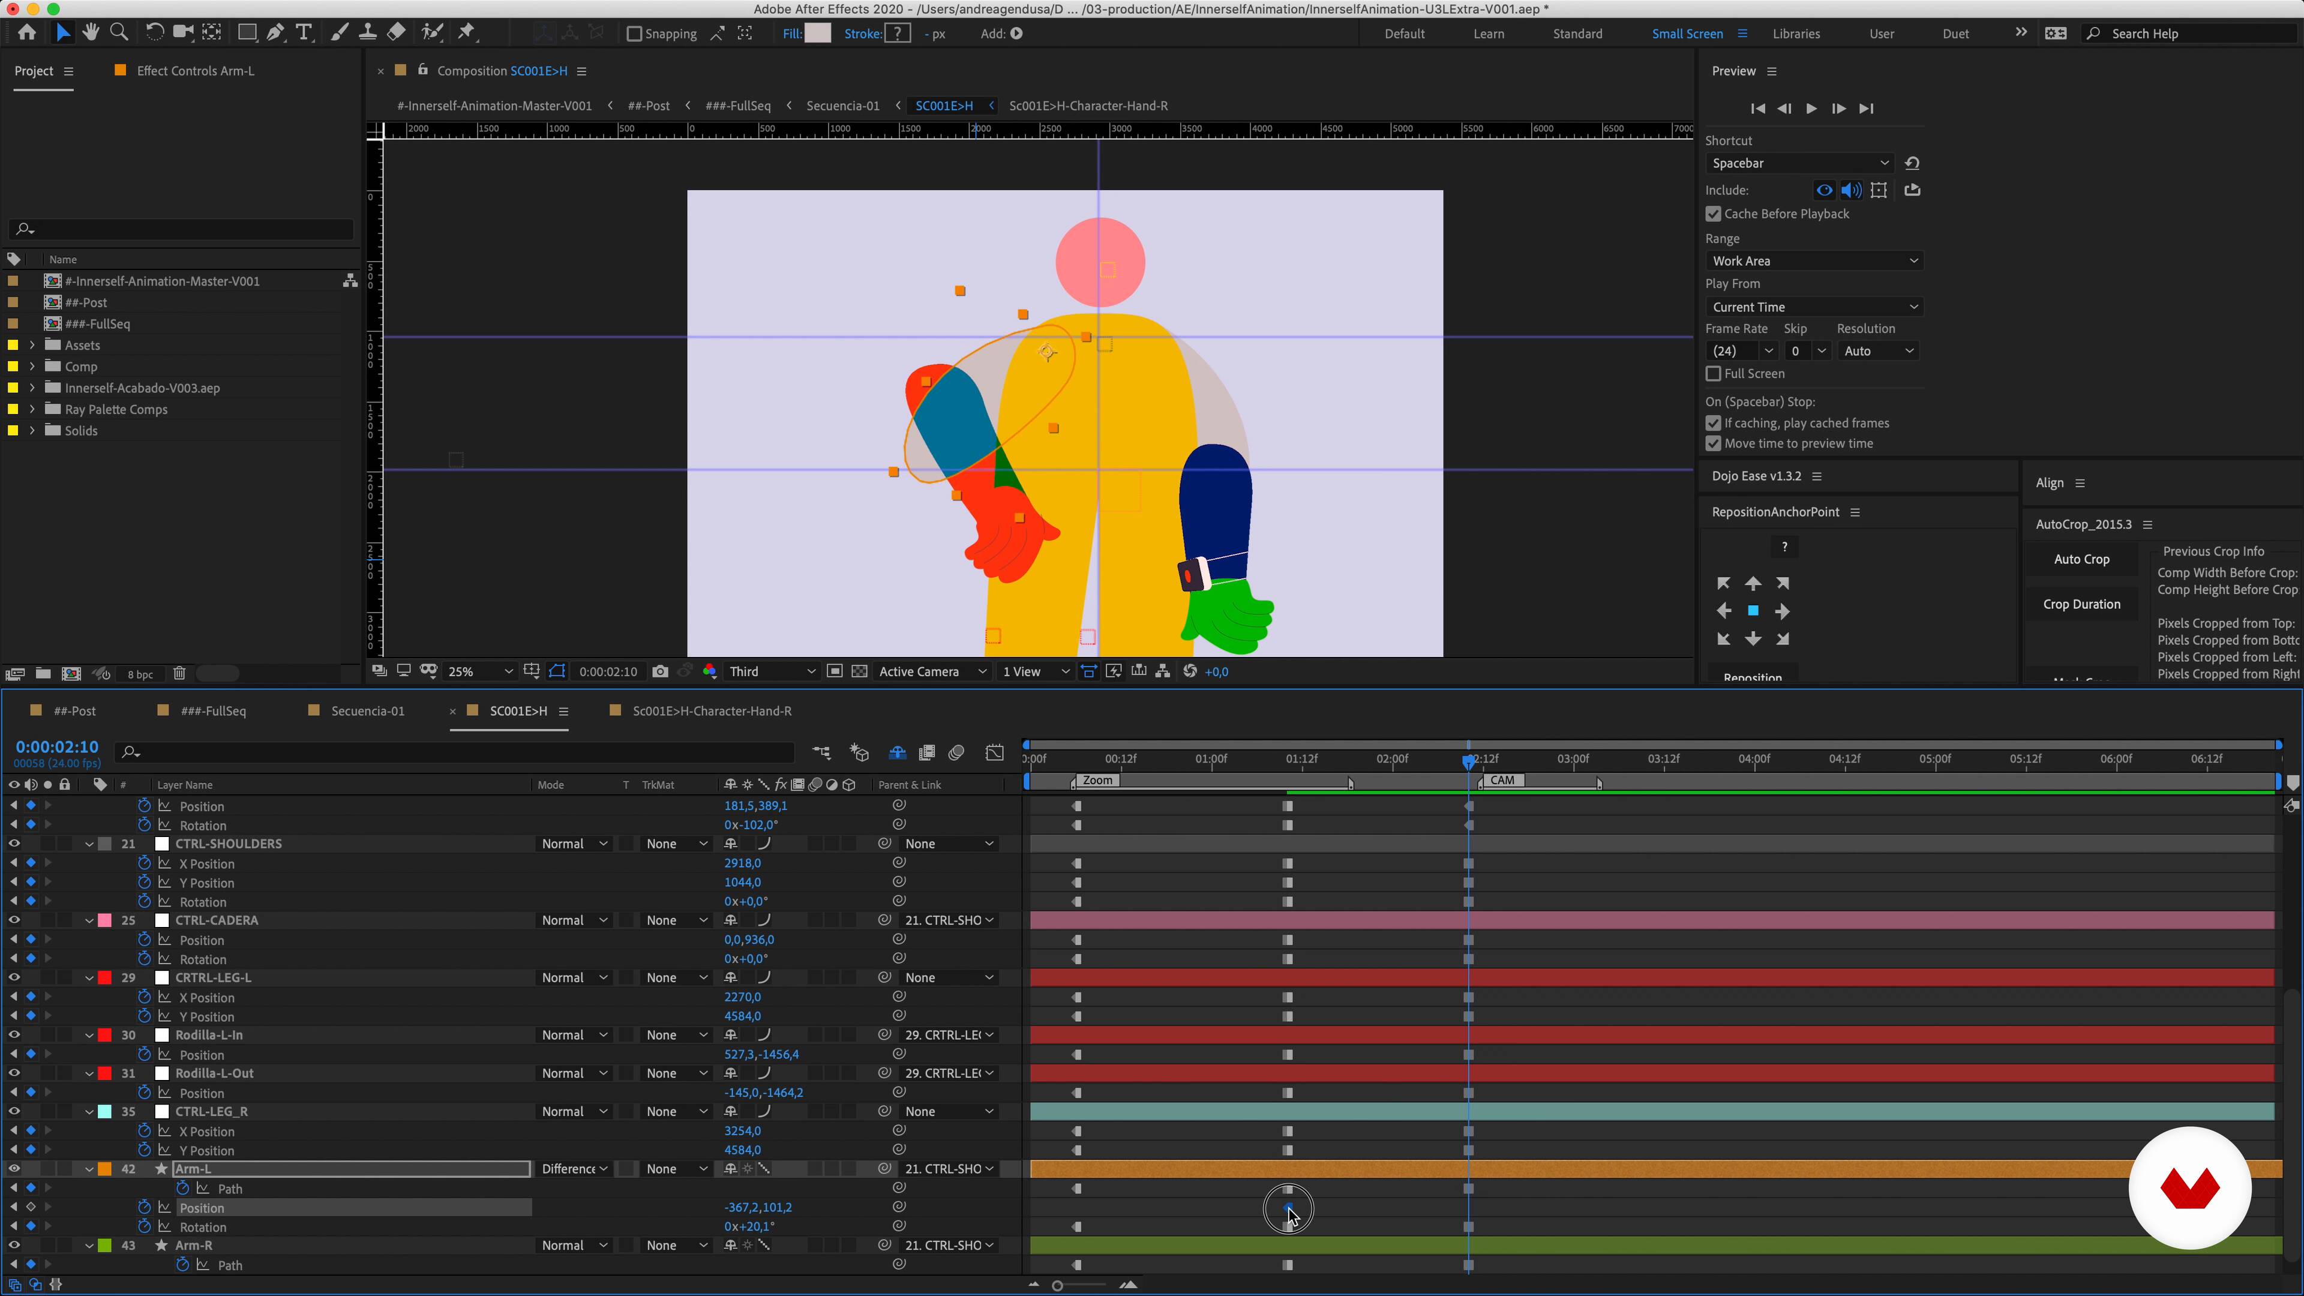Switch to Standard workspace
The width and height of the screenshot is (2304, 1296).
[1577, 33]
